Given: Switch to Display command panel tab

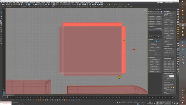Looking at the screenshot, I should pos(158,10).
